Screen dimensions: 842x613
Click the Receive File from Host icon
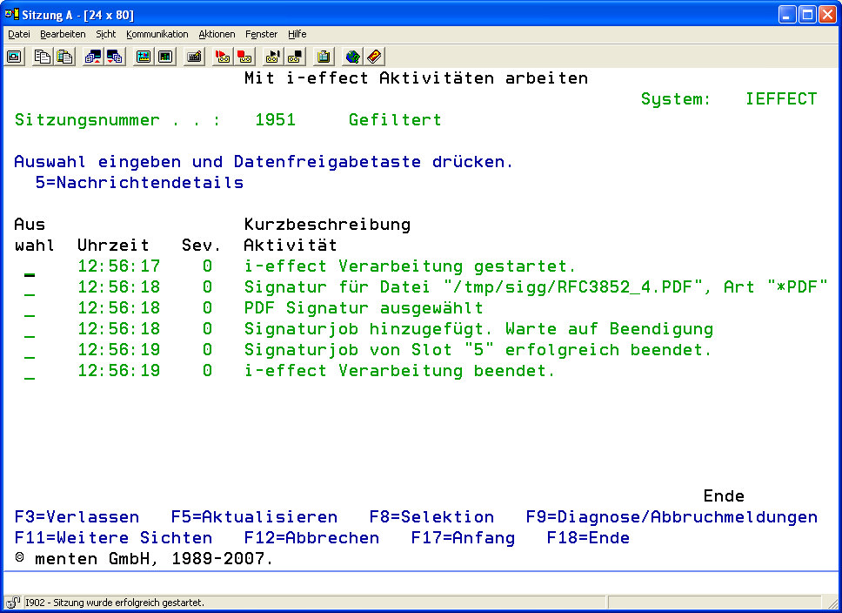pos(115,57)
